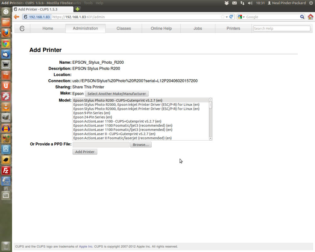This screenshot has width=315, height=252.
Task: Open the network indicator in the top panel
Action: [x=242, y=3]
